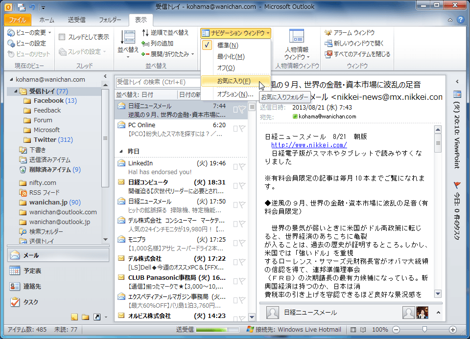Open Outlook help question mark icon
The image size is (470, 339).
pos(461,20)
